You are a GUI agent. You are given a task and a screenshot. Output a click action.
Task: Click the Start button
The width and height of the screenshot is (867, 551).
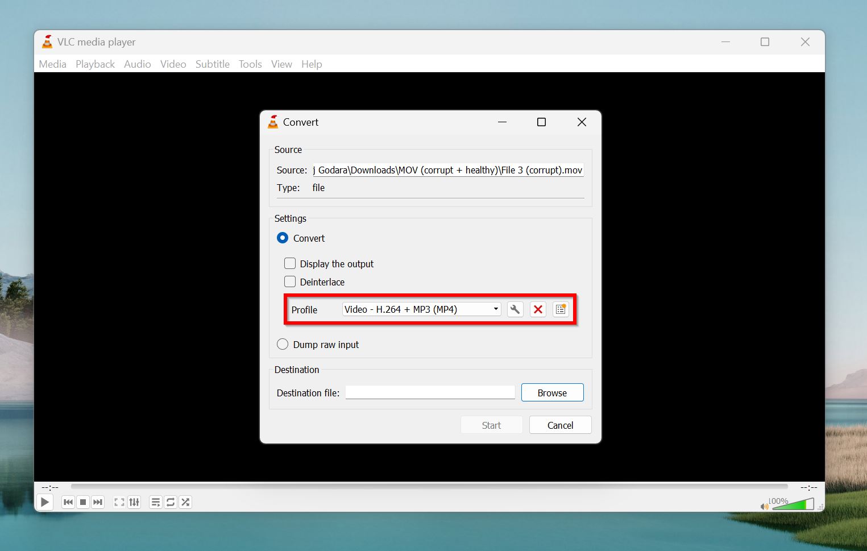click(x=492, y=425)
